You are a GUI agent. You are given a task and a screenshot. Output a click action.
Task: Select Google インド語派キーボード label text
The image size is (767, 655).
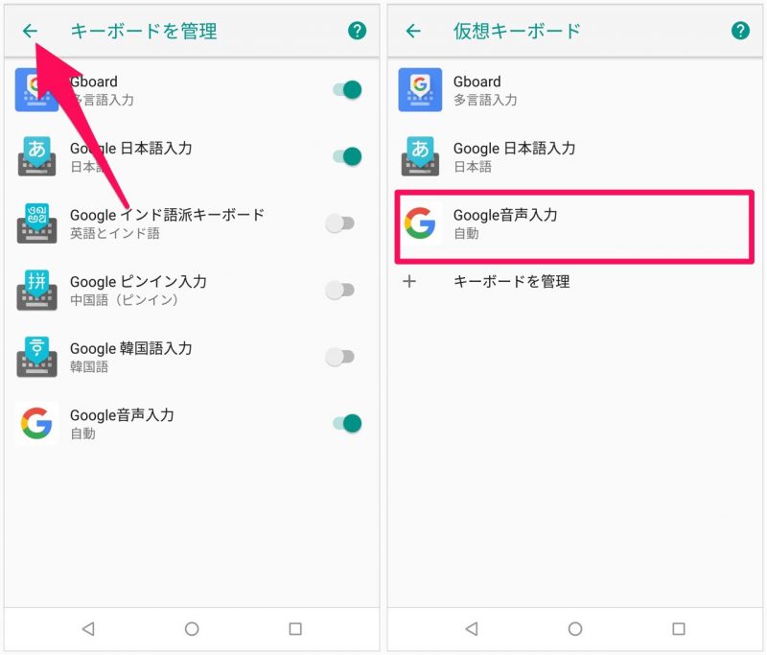[167, 215]
